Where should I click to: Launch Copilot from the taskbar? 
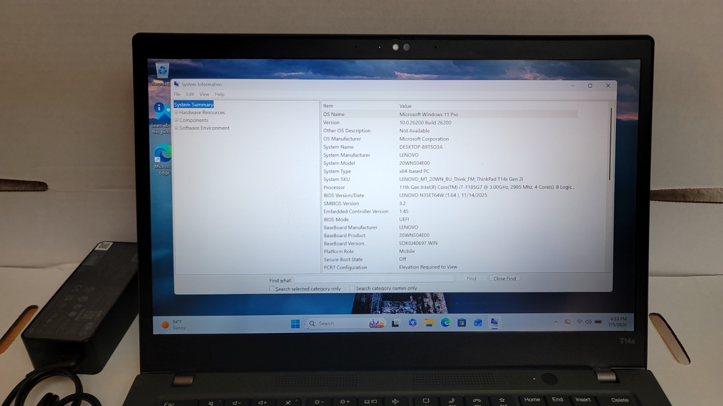[412, 323]
